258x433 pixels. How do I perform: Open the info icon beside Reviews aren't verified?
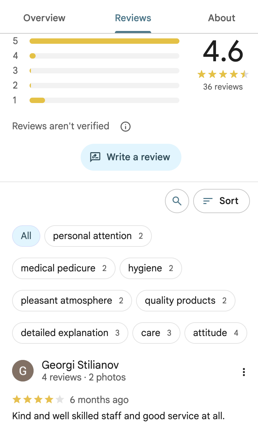pos(125,127)
